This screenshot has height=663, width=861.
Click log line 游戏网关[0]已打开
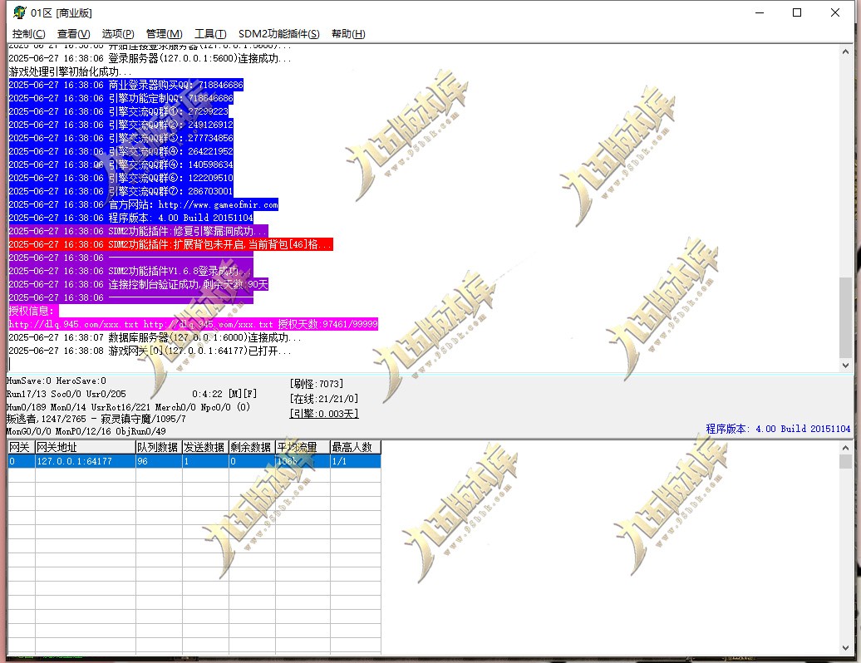coord(150,351)
